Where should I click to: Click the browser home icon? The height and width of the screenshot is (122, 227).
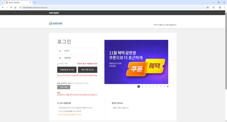15,8
